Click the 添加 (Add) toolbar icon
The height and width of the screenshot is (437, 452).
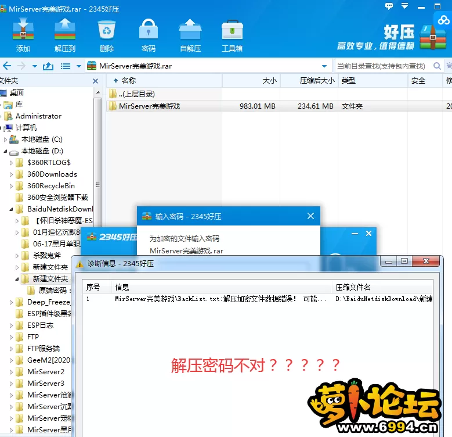tap(23, 35)
